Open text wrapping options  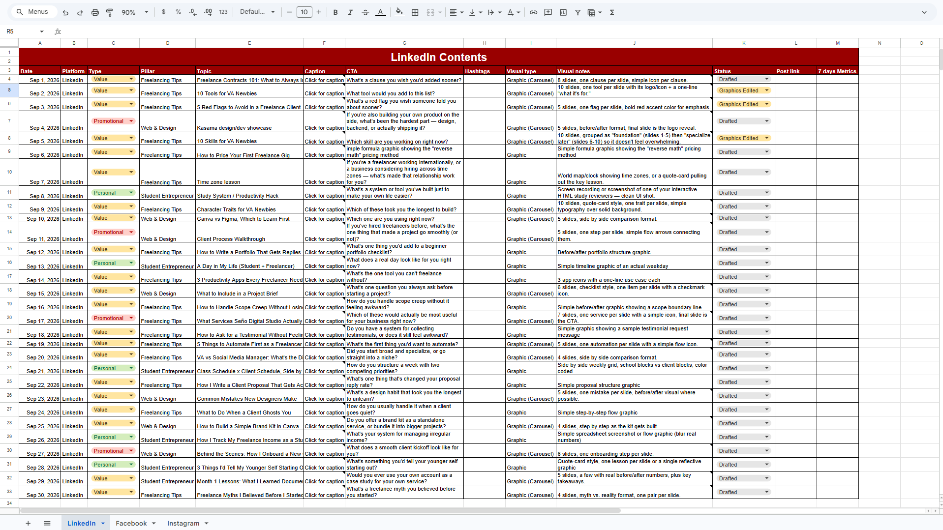494,12
